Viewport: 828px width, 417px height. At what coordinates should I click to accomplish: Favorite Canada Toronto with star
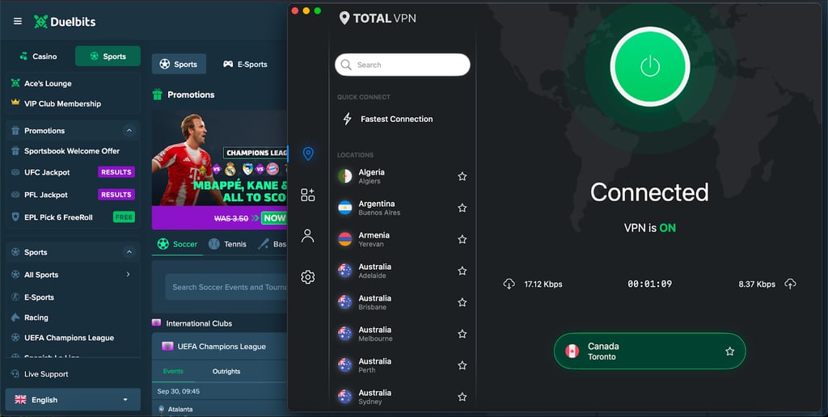click(730, 351)
